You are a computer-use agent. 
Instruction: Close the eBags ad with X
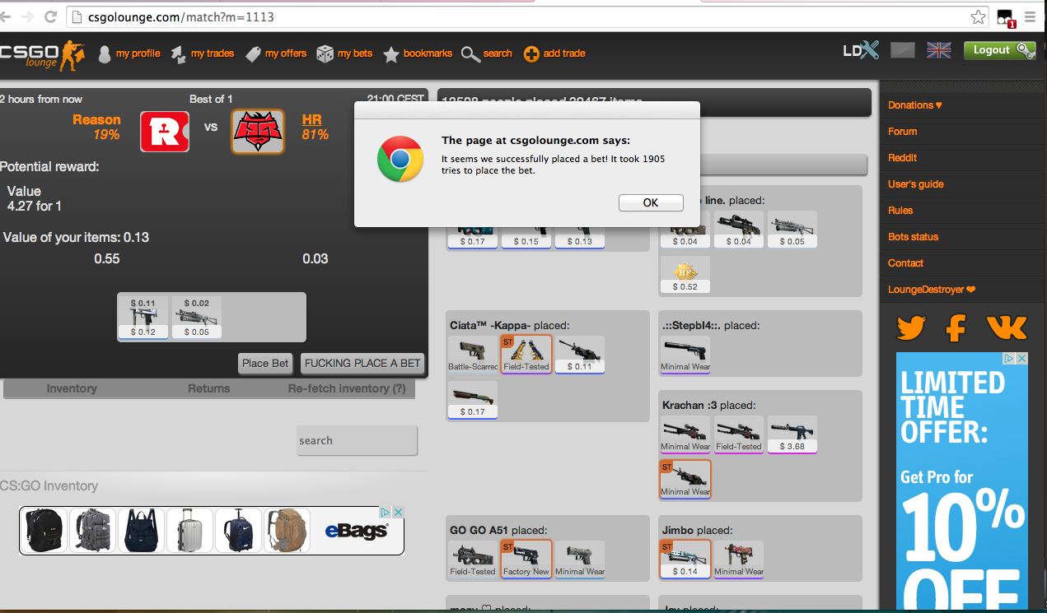tap(398, 513)
